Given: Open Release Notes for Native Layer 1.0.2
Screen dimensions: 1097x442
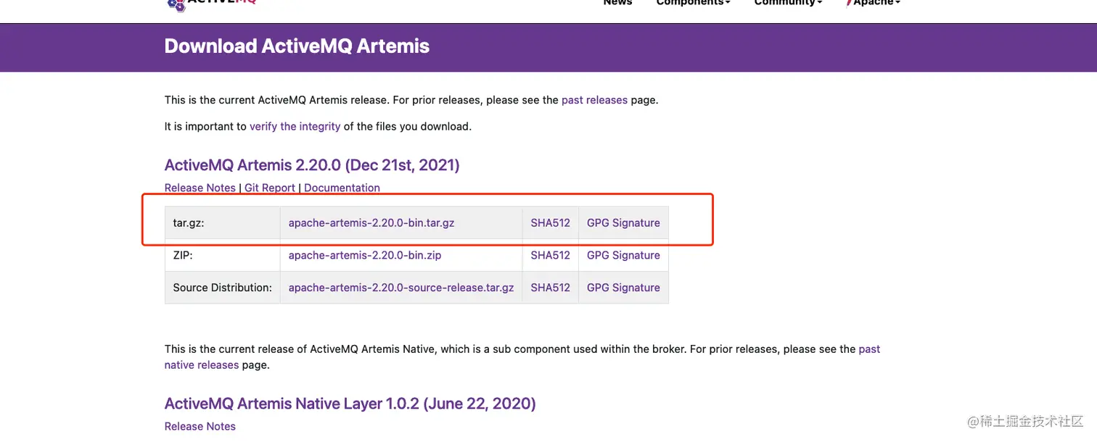Looking at the screenshot, I should coord(200,426).
